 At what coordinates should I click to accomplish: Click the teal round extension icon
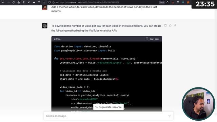[x=183, y=2]
